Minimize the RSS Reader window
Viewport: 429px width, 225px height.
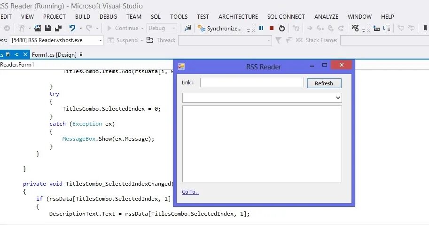pyautogui.click(x=312, y=65)
